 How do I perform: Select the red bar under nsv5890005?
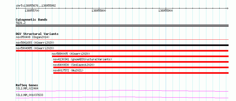(140, 56)
